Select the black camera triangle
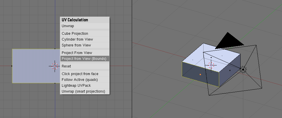This screenshot has height=118, width=282. point(229,41)
